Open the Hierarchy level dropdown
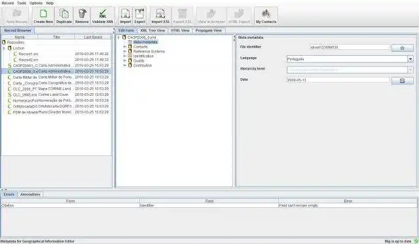Screen dimensions: 419x244 [x=410, y=70]
